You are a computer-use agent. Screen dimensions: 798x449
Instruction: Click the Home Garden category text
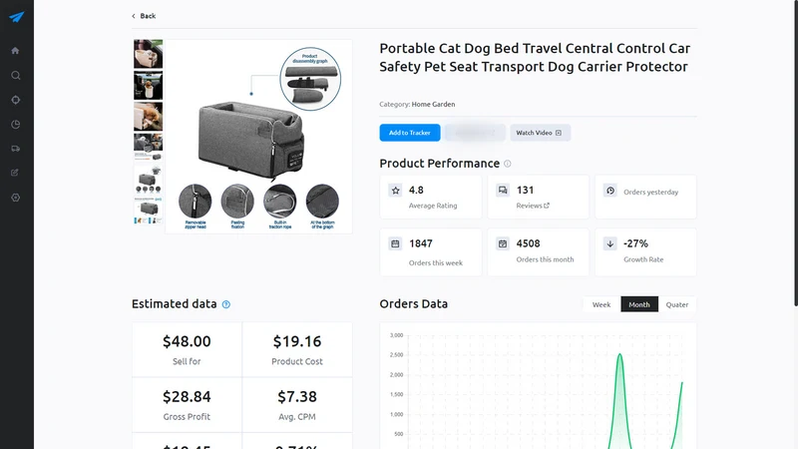433,104
